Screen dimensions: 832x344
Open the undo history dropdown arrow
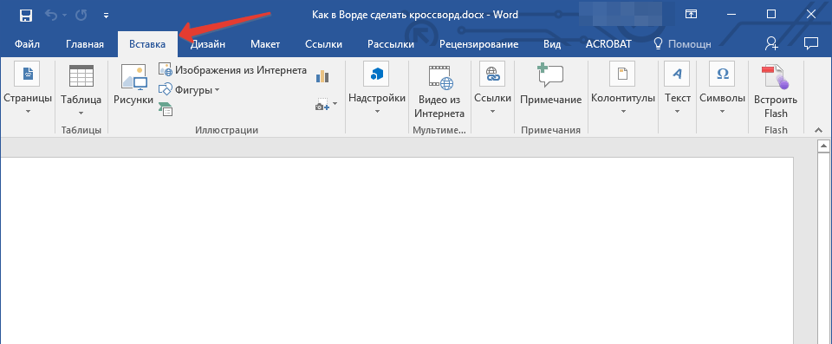[65, 16]
